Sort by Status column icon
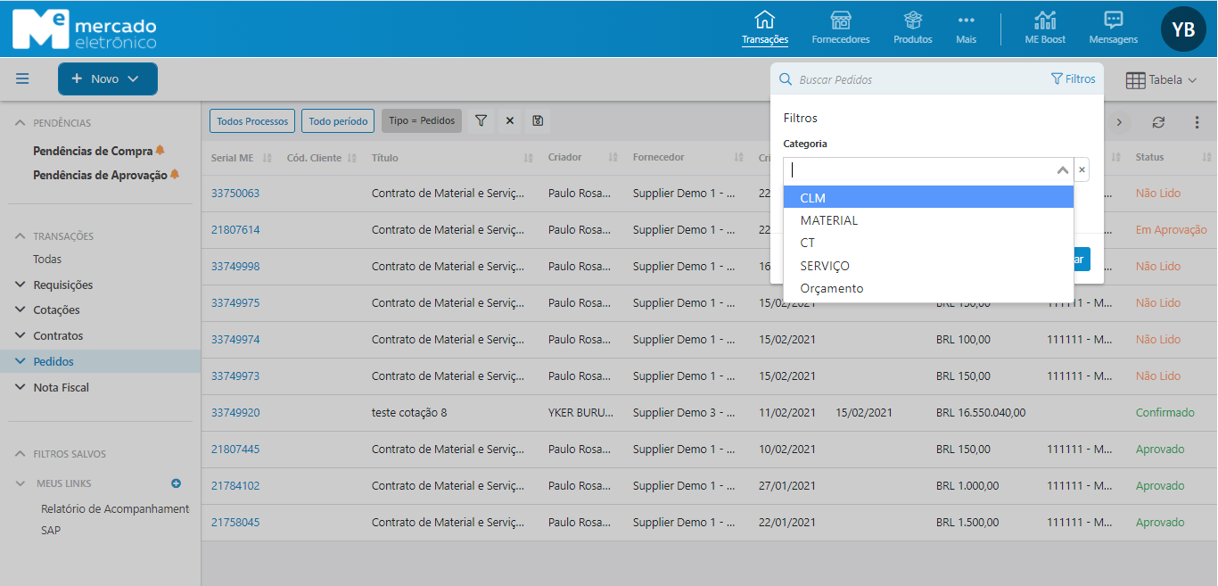This screenshot has height=586, width=1218. coord(1206,158)
